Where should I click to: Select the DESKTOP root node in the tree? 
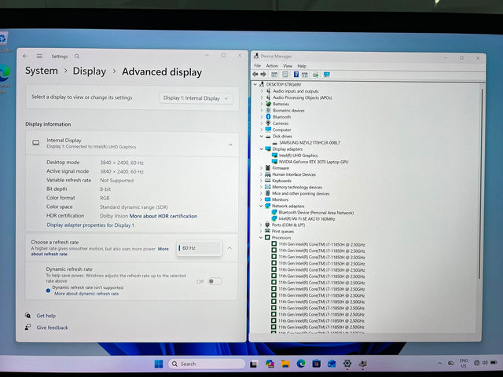click(x=284, y=85)
